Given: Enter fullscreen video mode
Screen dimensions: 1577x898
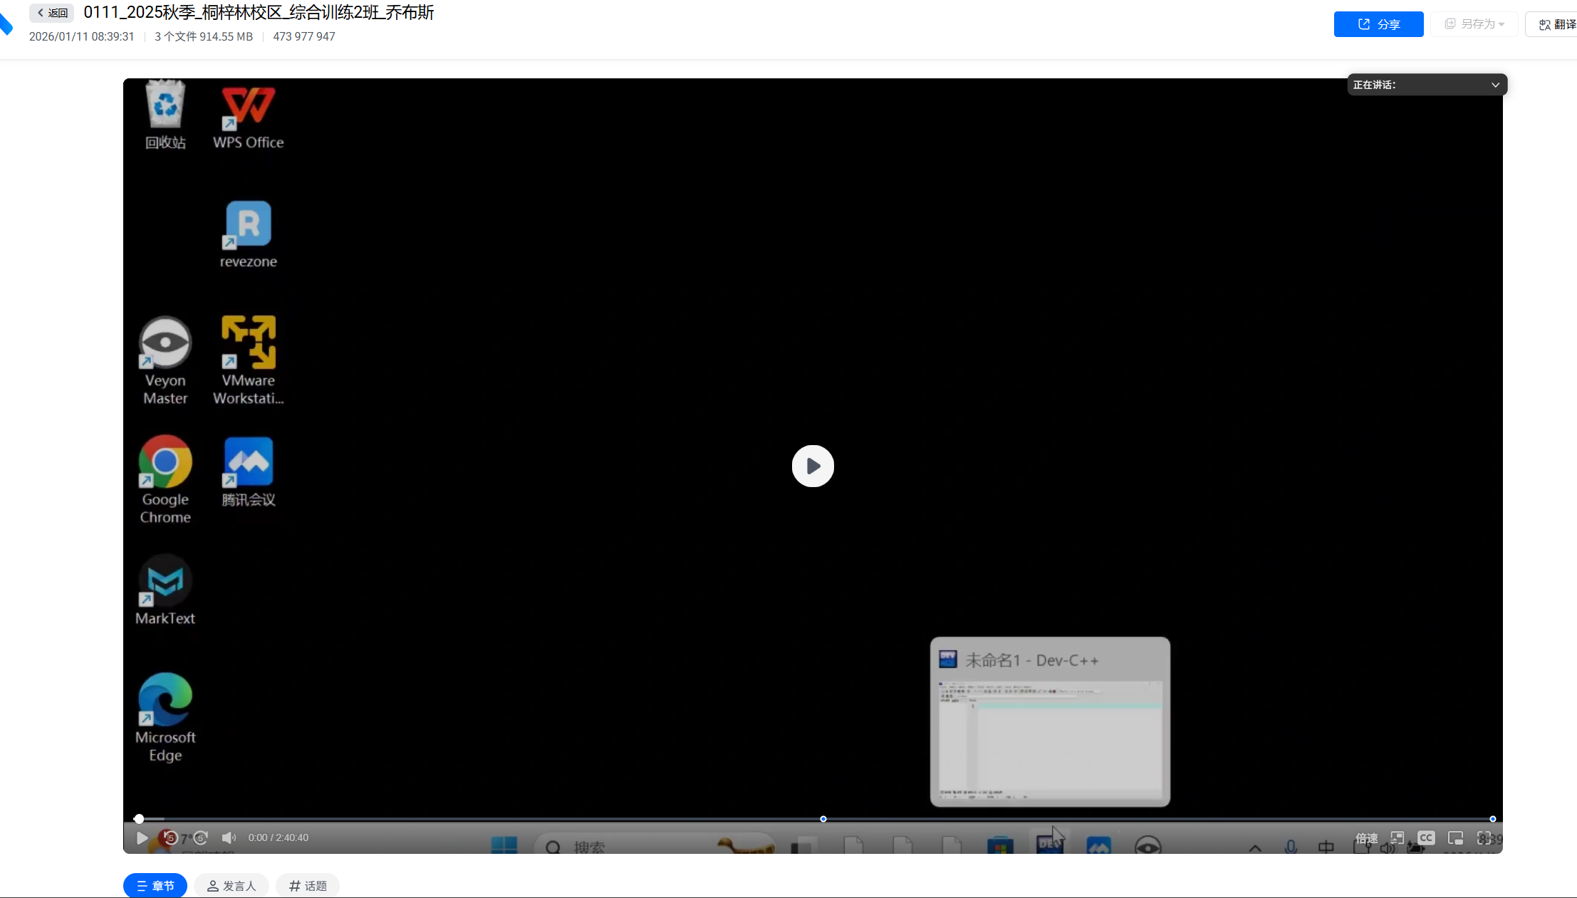Looking at the screenshot, I should (x=1484, y=837).
